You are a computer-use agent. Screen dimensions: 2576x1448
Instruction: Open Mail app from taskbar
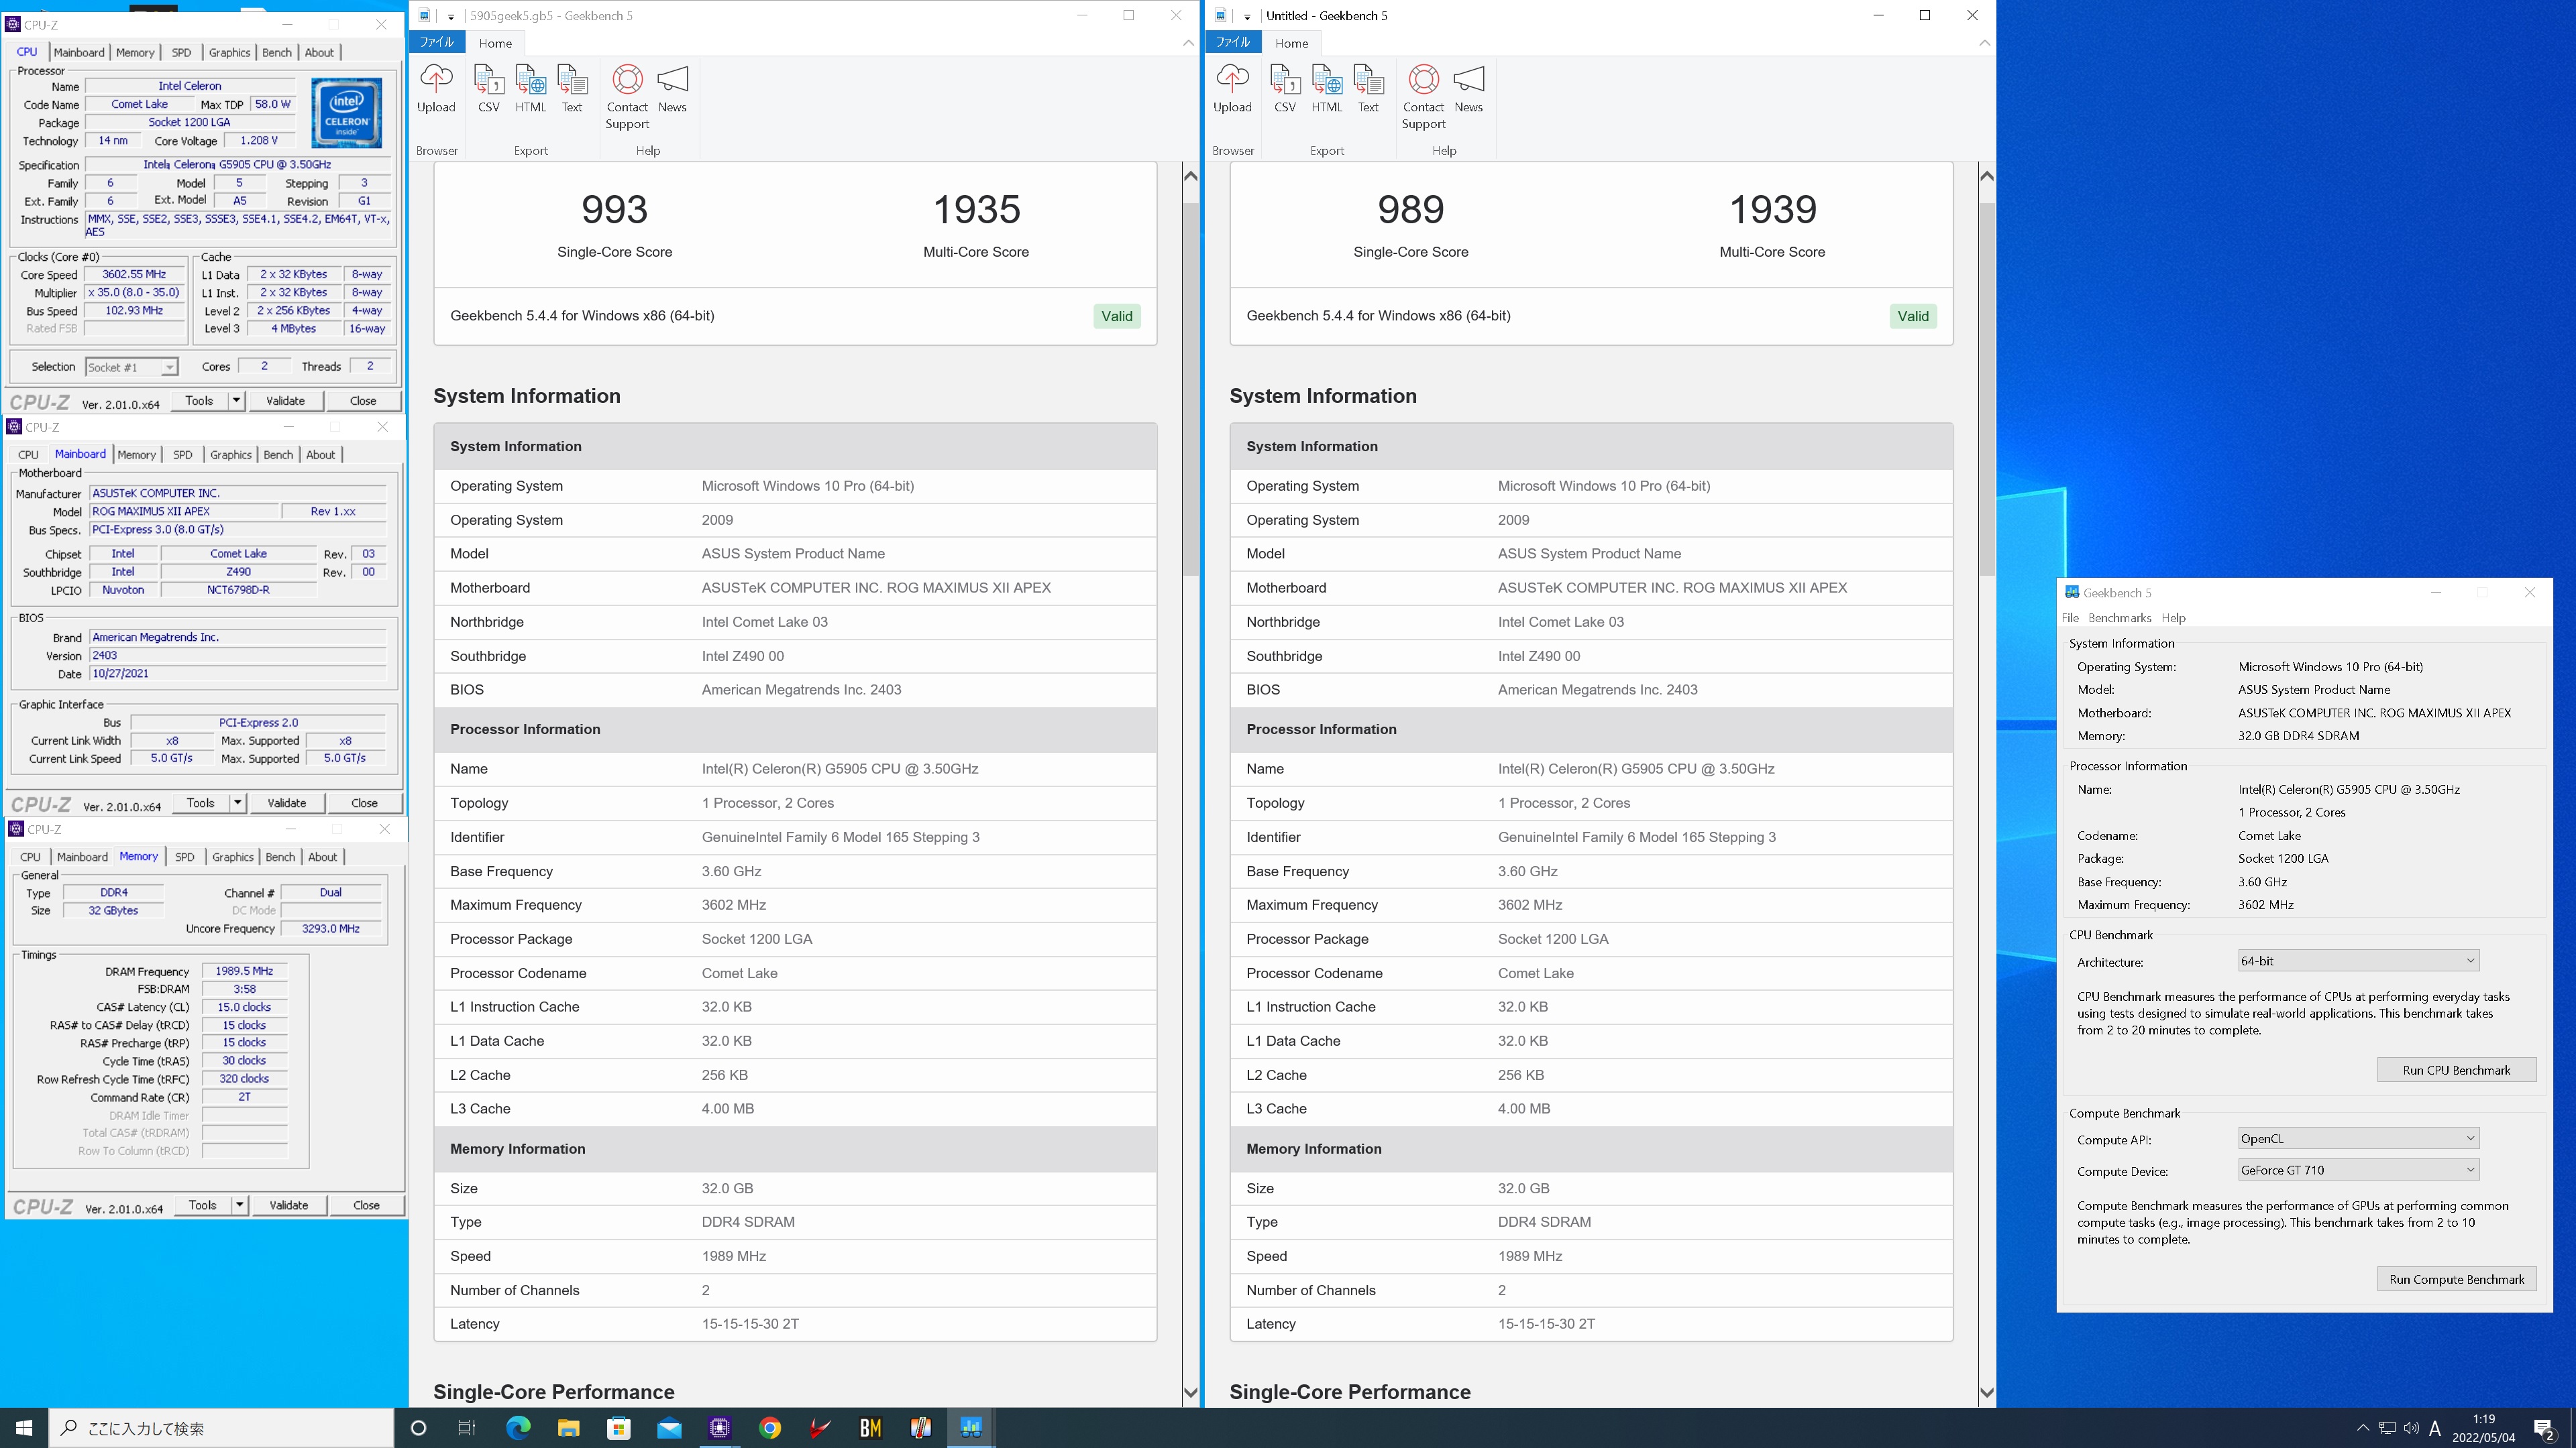click(669, 1428)
